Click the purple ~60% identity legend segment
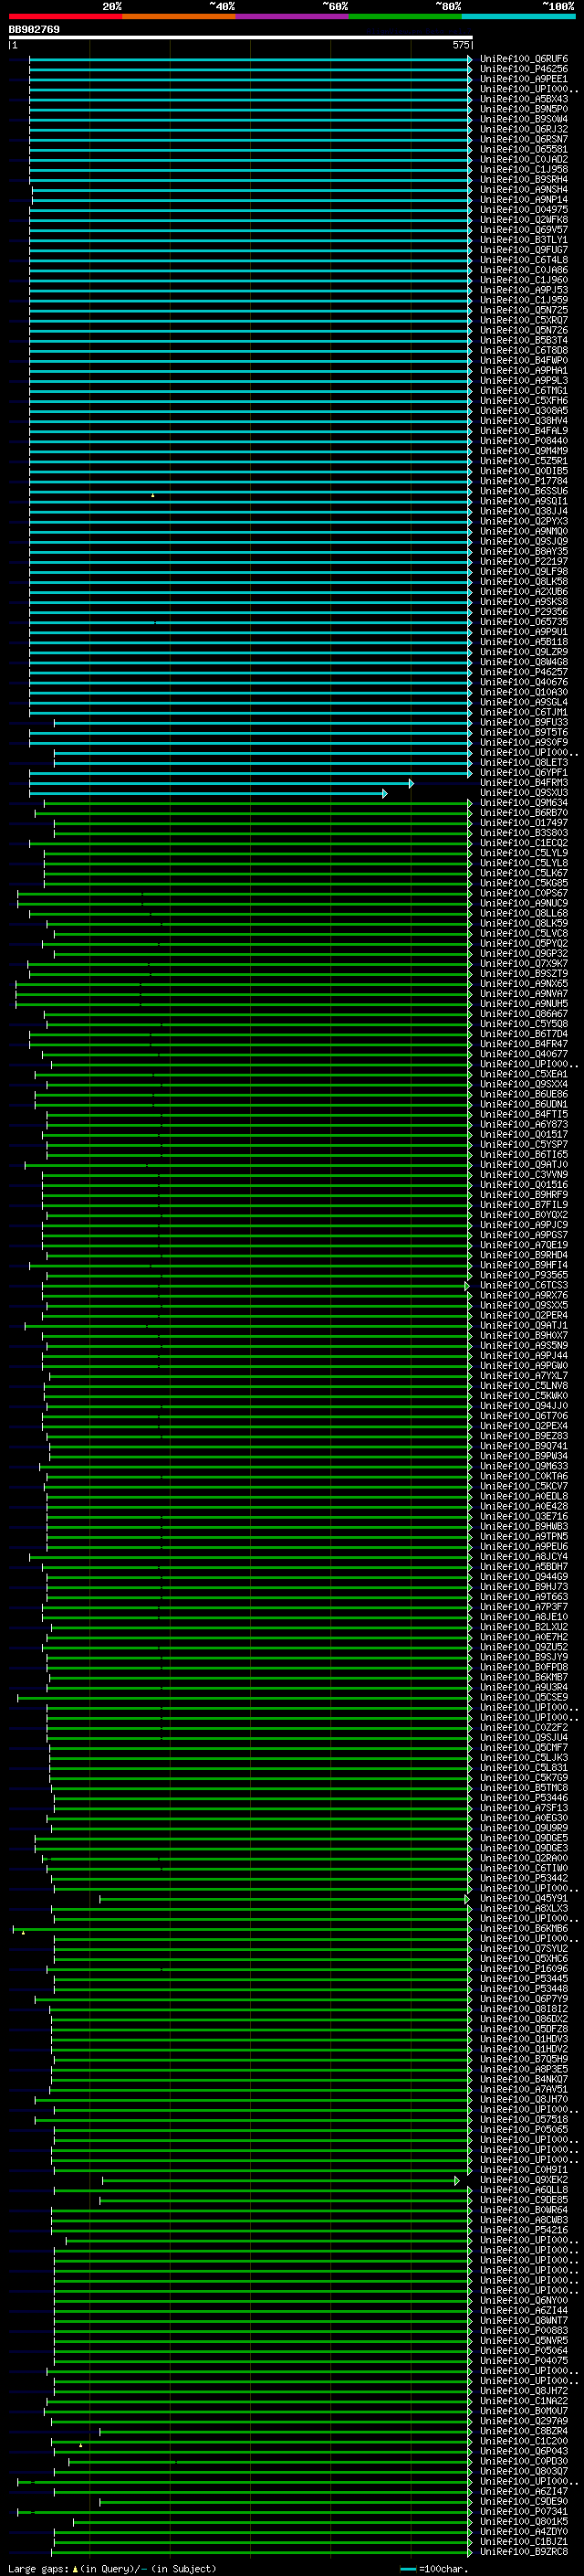Image resolution: width=584 pixels, height=2576 pixels. point(293,16)
